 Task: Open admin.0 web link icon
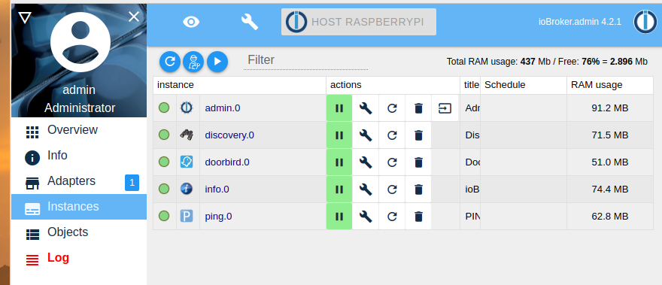coord(445,108)
